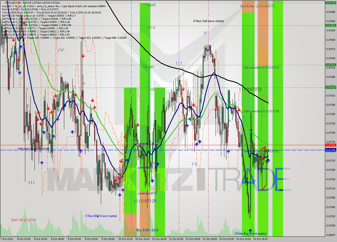Click the 'Target1' zone label

148,67
